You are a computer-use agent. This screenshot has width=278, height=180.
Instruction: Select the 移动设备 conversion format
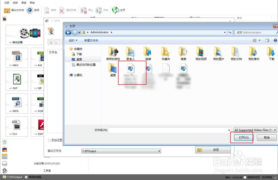pyautogui.click(x=25, y=35)
